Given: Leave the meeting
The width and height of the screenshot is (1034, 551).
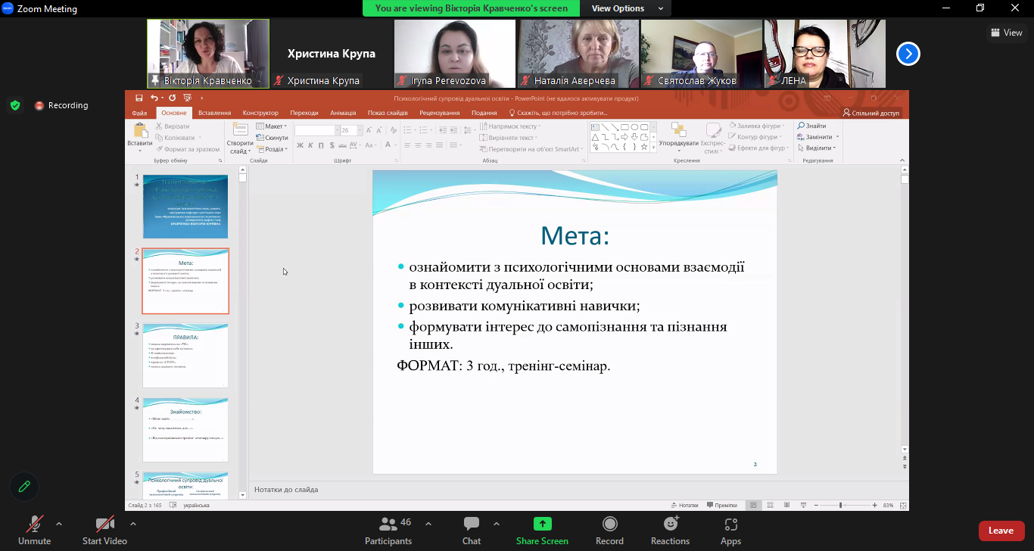Looking at the screenshot, I should (x=1001, y=531).
